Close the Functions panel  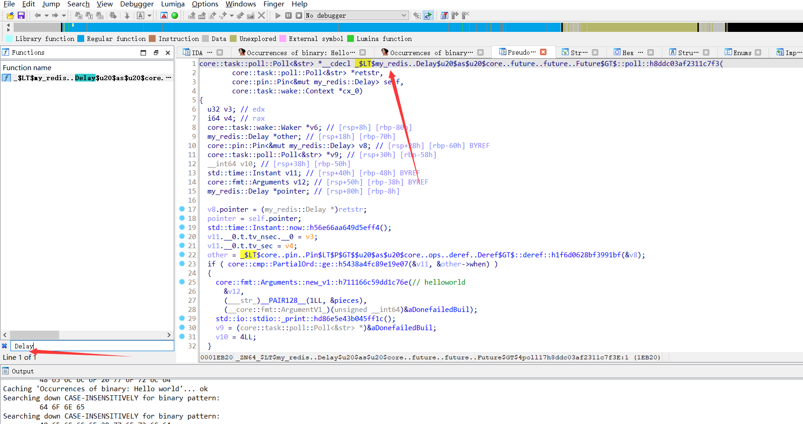coord(168,52)
